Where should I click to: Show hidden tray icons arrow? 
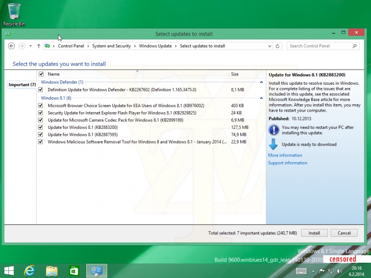coord(313,271)
